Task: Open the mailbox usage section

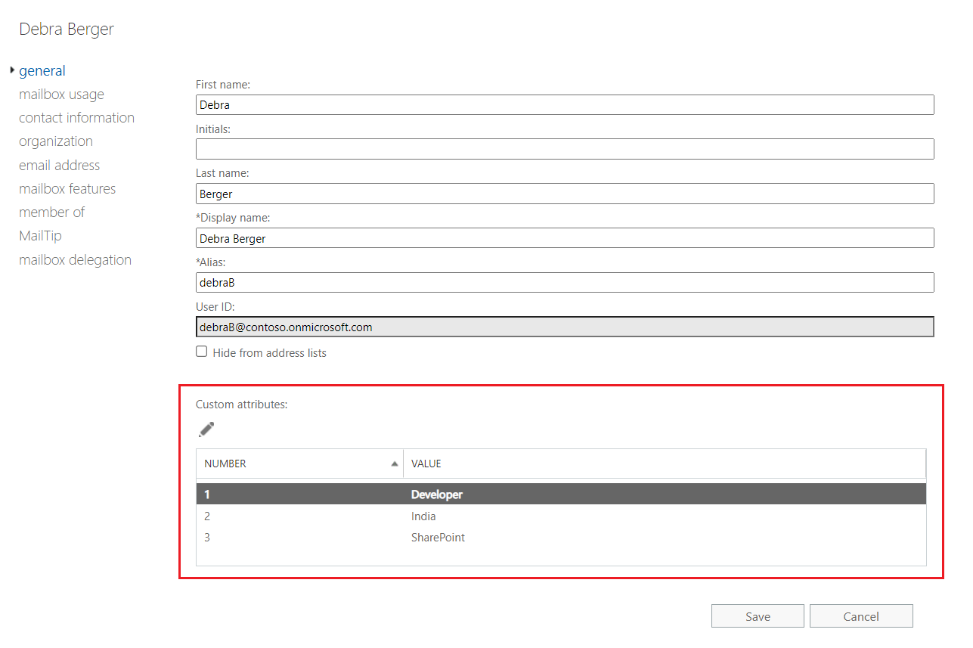Action: tap(61, 95)
